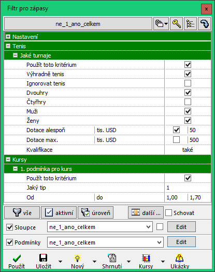Enable the Čtyřhry checkbox
Viewport: 215px width, 272px height.
click(x=188, y=102)
